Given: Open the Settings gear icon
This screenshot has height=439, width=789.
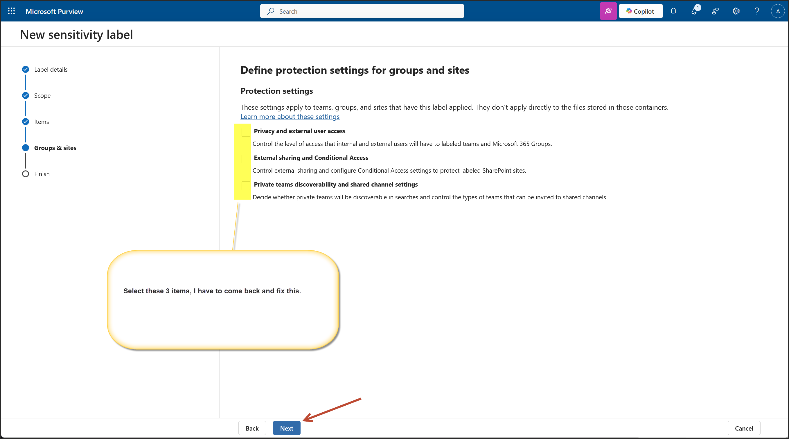Looking at the screenshot, I should 736,11.
